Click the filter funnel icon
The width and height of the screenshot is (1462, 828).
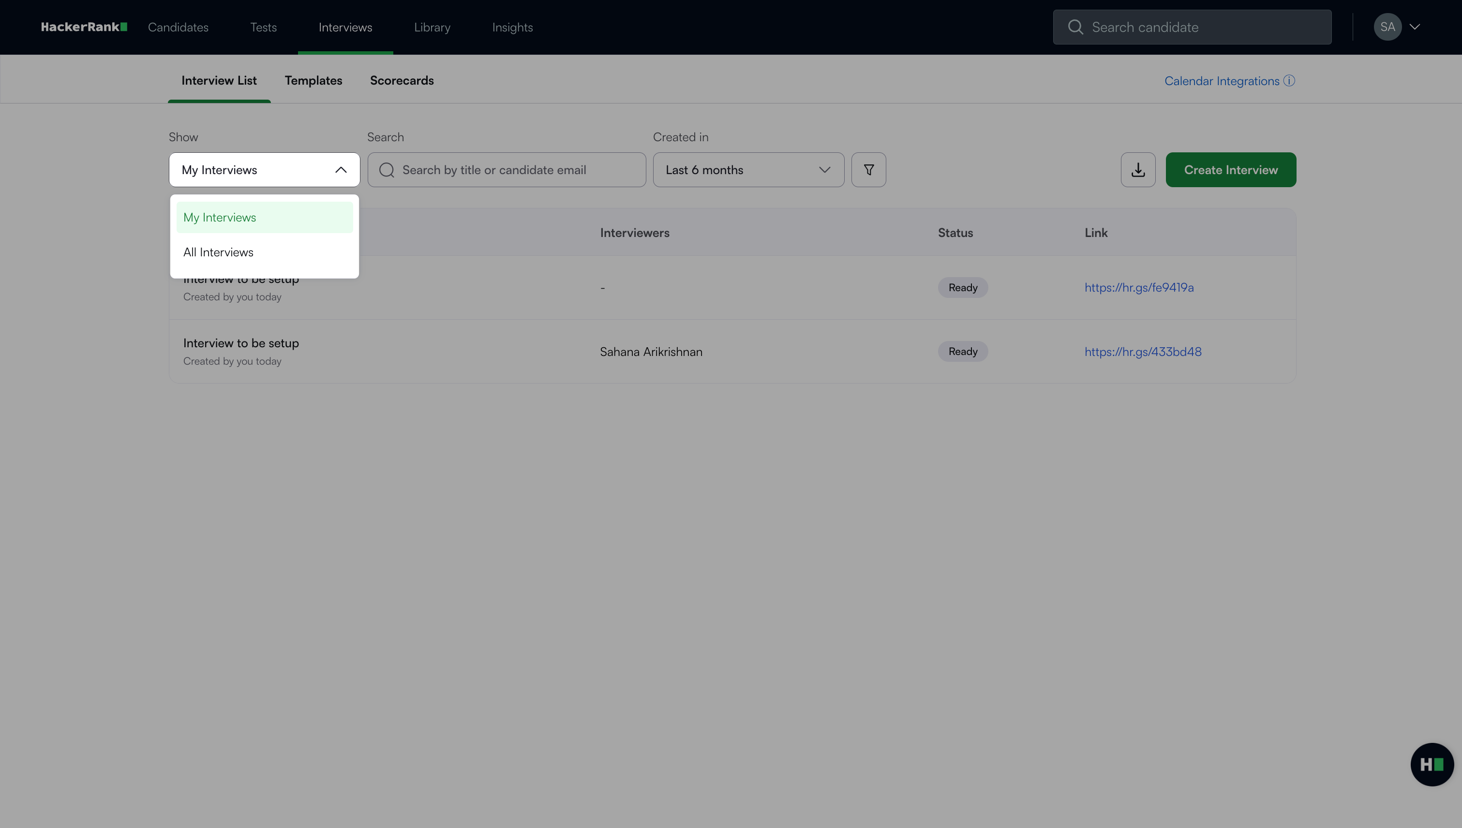(868, 169)
